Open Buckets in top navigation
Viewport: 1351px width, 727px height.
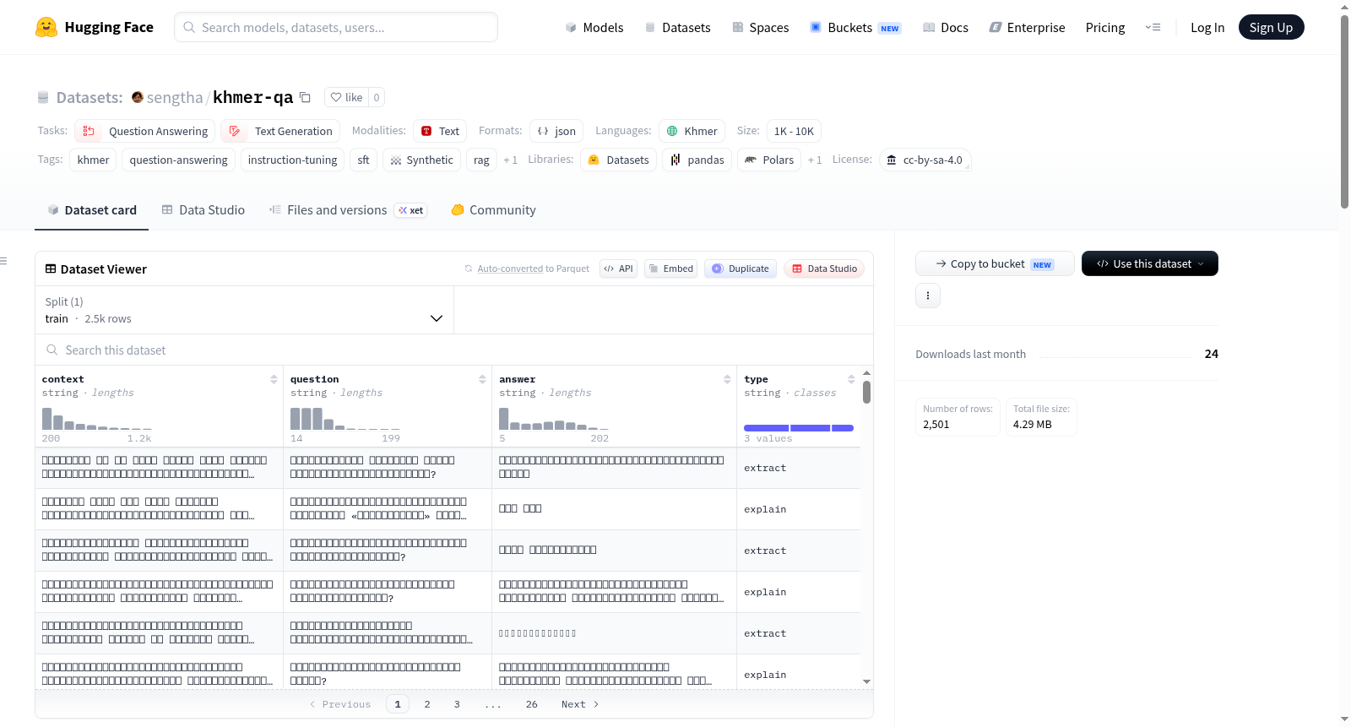(x=855, y=27)
